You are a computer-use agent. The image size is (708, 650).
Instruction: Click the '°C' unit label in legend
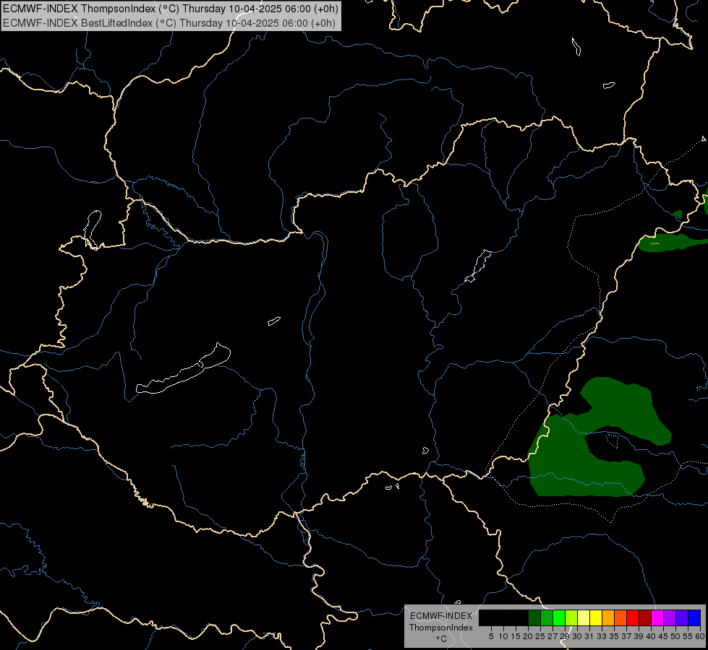coord(441,638)
